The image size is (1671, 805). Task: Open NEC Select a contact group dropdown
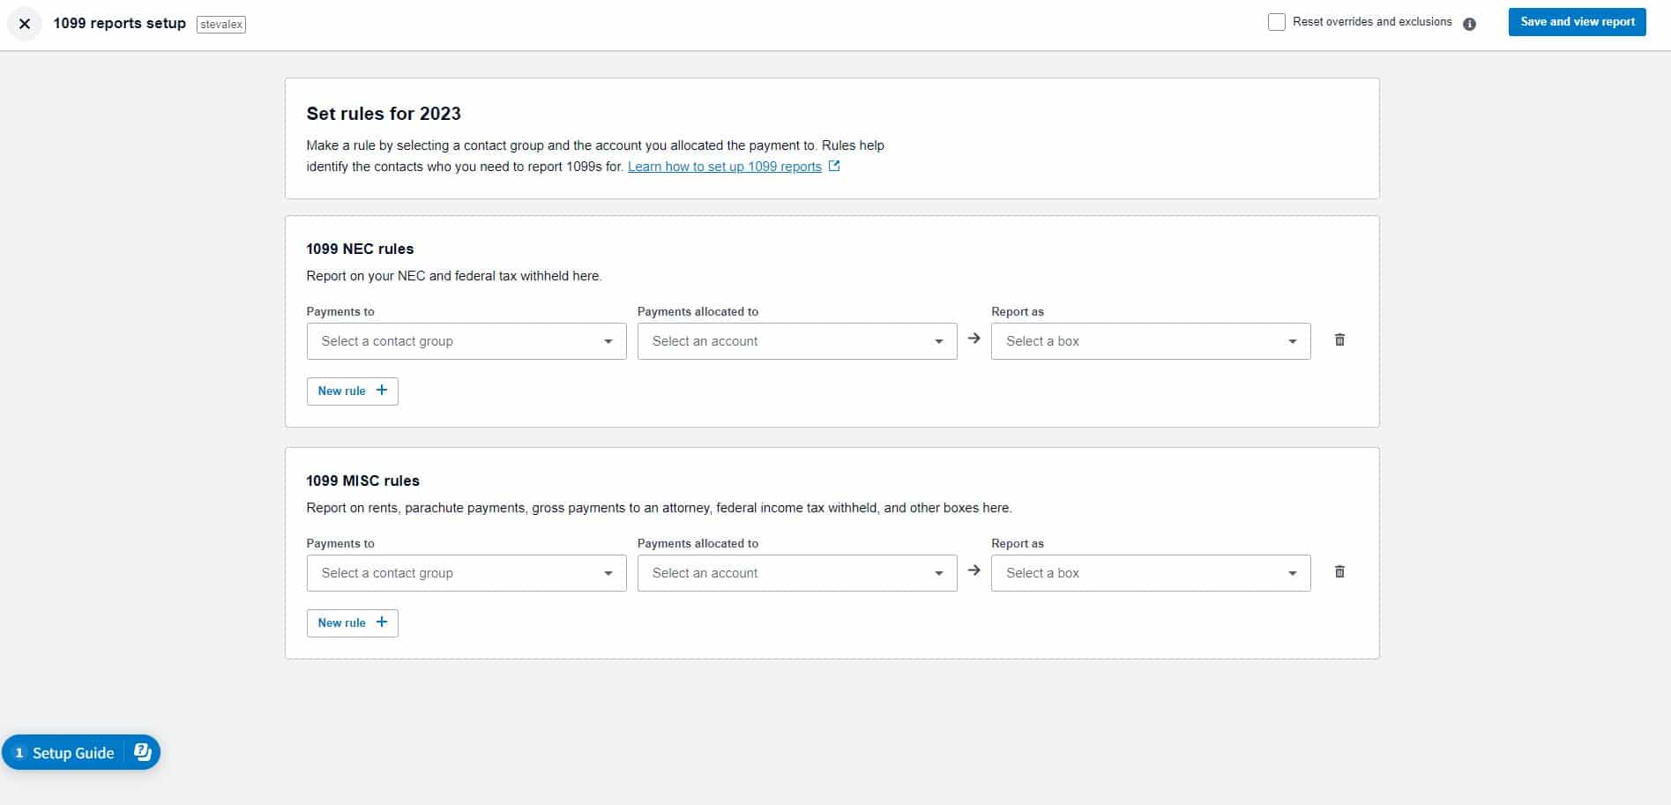pyautogui.click(x=466, y=341)
